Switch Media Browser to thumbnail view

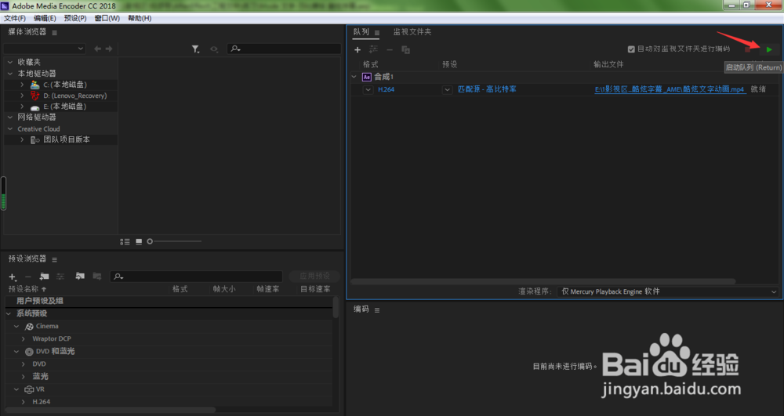point(139,242)
